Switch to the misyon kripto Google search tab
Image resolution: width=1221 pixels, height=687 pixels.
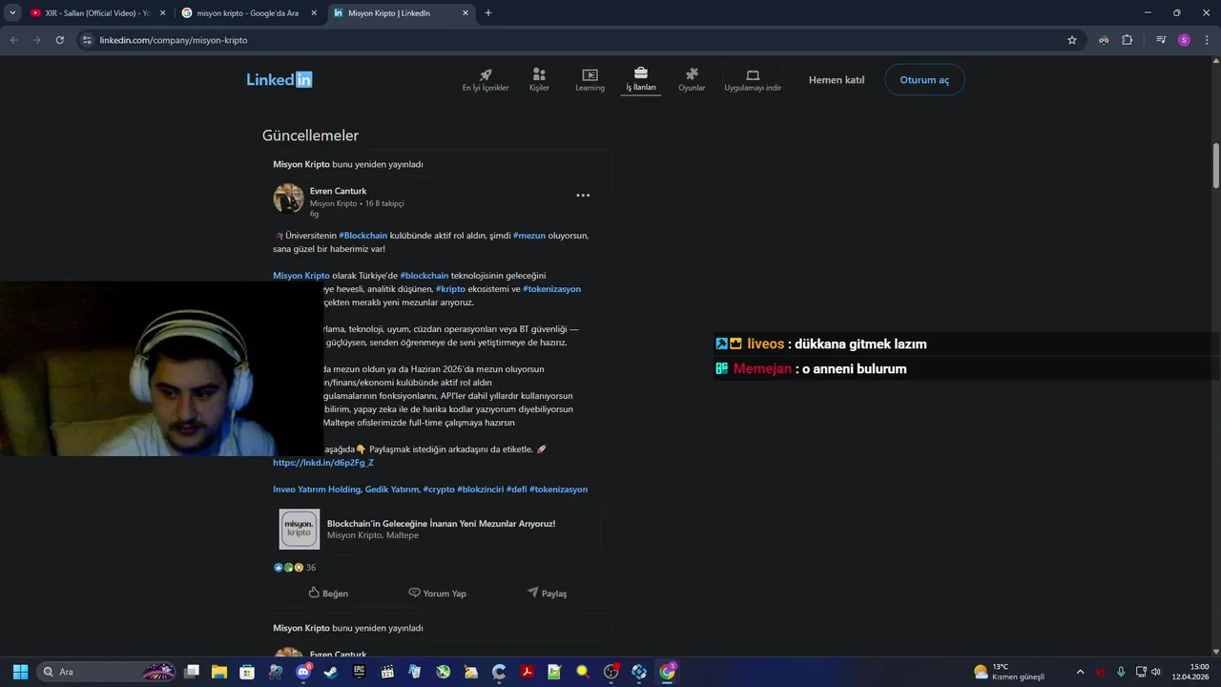pos(249,13)
